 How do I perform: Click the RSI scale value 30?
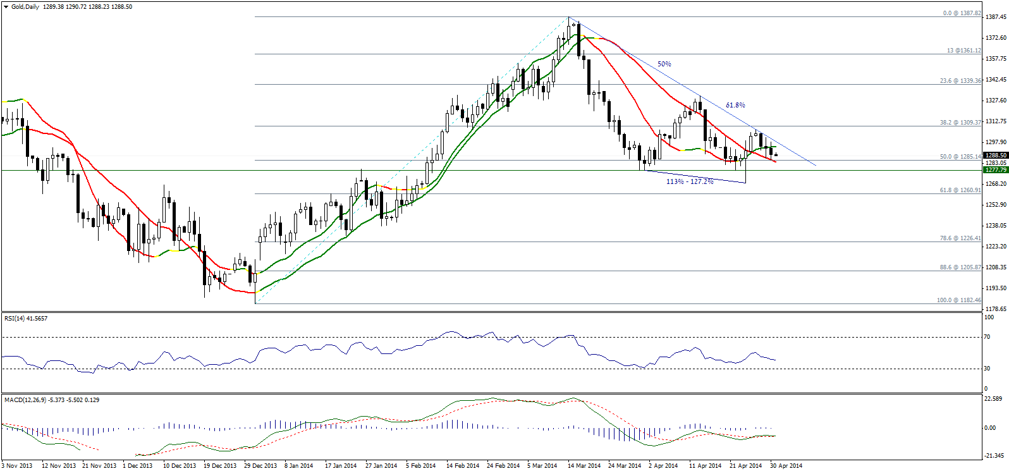988,369
